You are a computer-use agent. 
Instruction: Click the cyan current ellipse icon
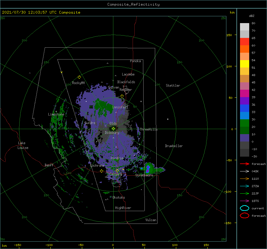[x=244, y=208]
